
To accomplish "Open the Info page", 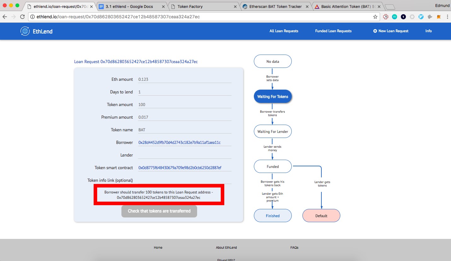I will [x=429, y=31].
